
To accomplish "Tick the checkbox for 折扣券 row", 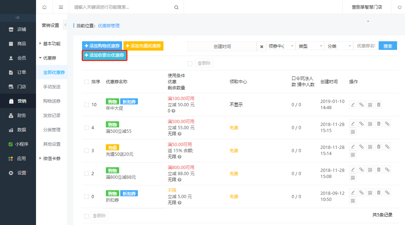I will coord(86,197).
